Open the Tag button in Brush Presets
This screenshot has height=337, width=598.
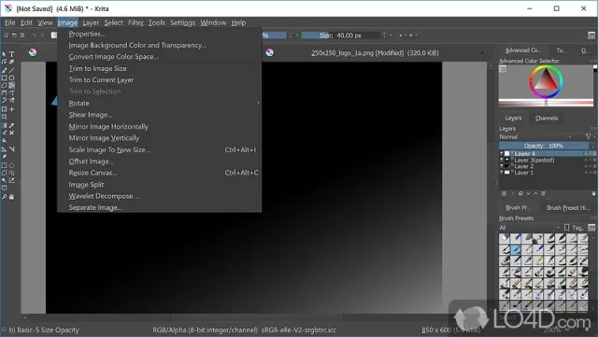(574, 228)
